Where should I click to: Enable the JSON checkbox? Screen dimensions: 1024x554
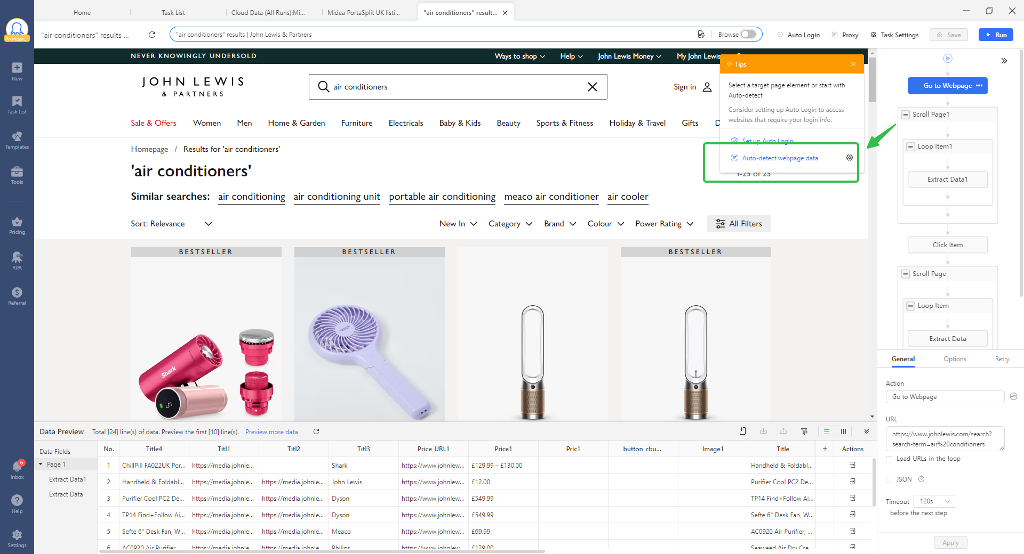889,479
